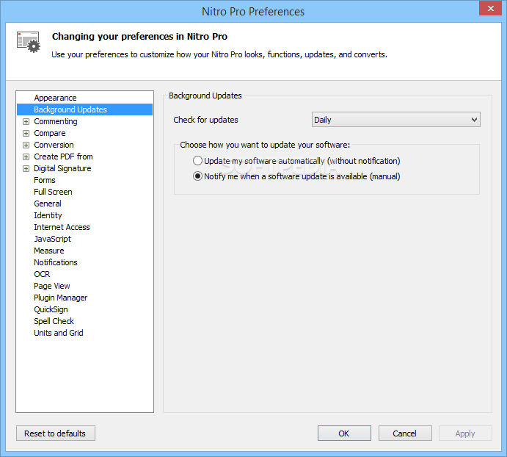Open General preferences

click(48, 204)
